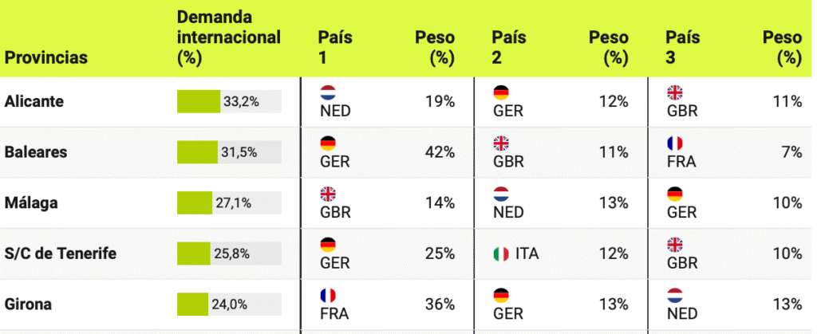
Task: Select the Alicante province name
Action: click(x=34, y=101)
